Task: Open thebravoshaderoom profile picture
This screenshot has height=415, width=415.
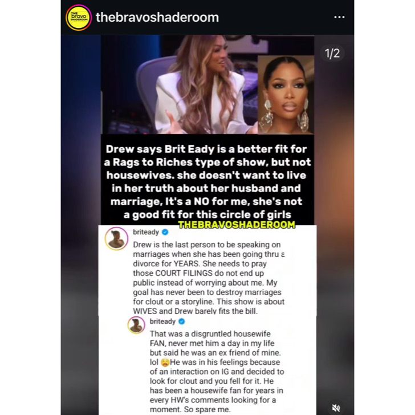Action: coord(79,18)
